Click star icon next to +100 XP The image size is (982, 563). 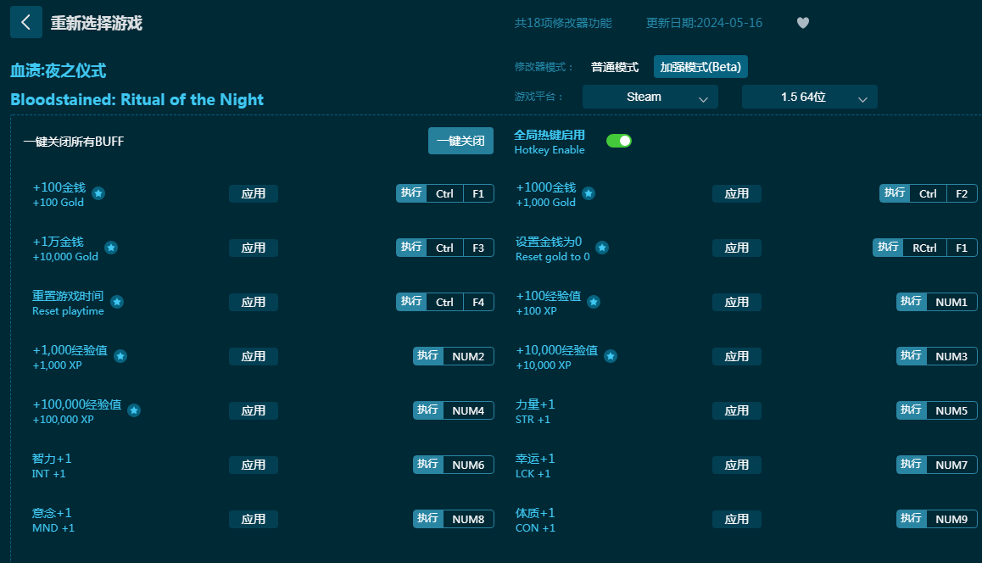point(594,303)
